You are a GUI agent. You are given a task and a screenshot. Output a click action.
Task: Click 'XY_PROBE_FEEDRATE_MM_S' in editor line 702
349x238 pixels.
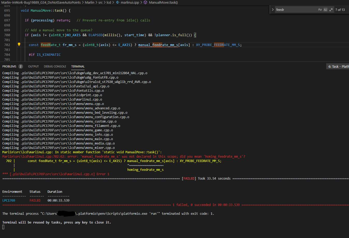pyautogui.click(x=218, y=45)
